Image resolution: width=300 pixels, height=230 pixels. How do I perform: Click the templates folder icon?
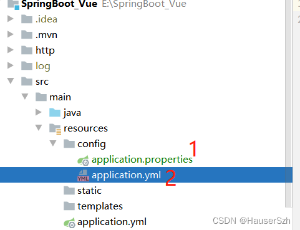click(69, 206)
